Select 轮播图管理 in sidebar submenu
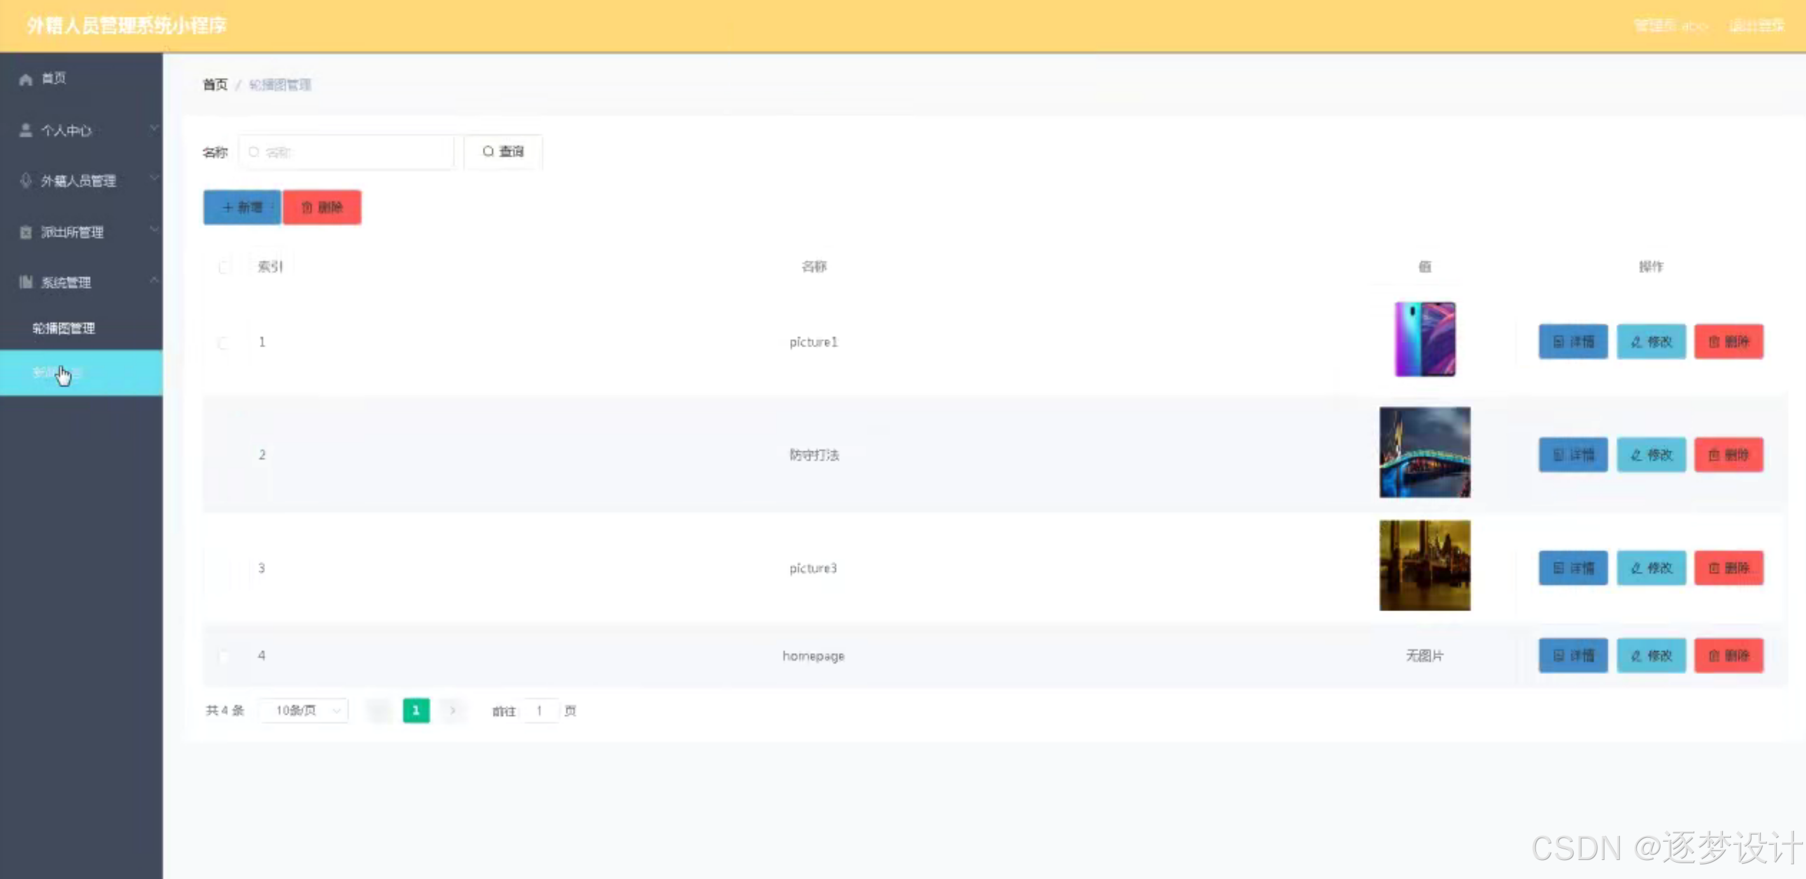 click(64, 329)
